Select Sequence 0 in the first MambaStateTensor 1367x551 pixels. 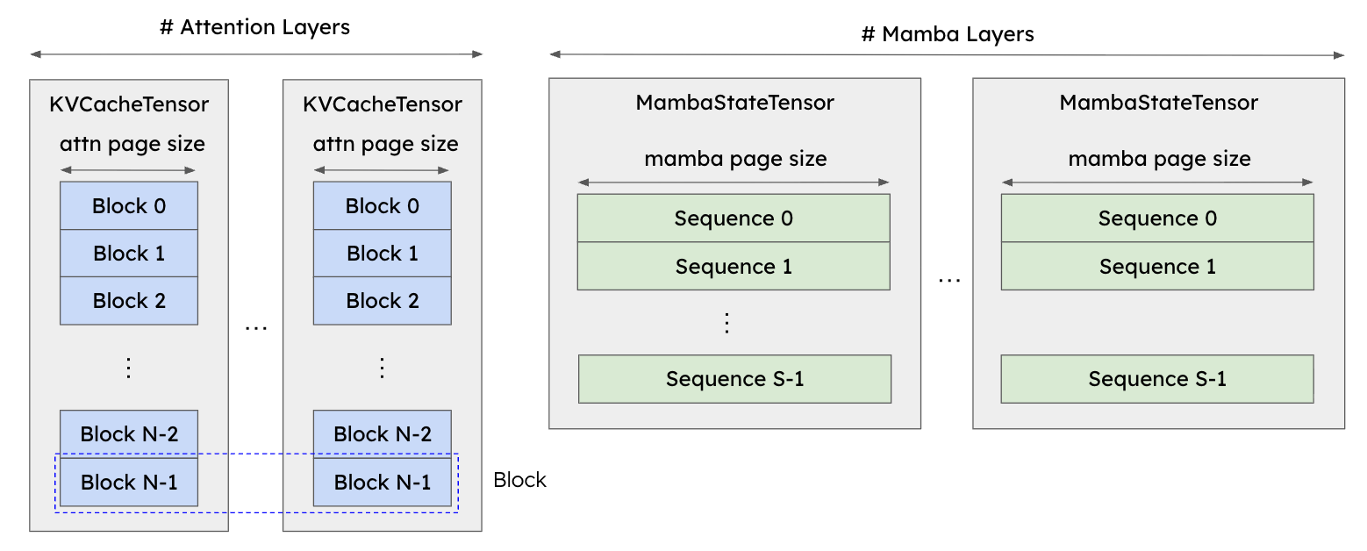pos(734,218)
